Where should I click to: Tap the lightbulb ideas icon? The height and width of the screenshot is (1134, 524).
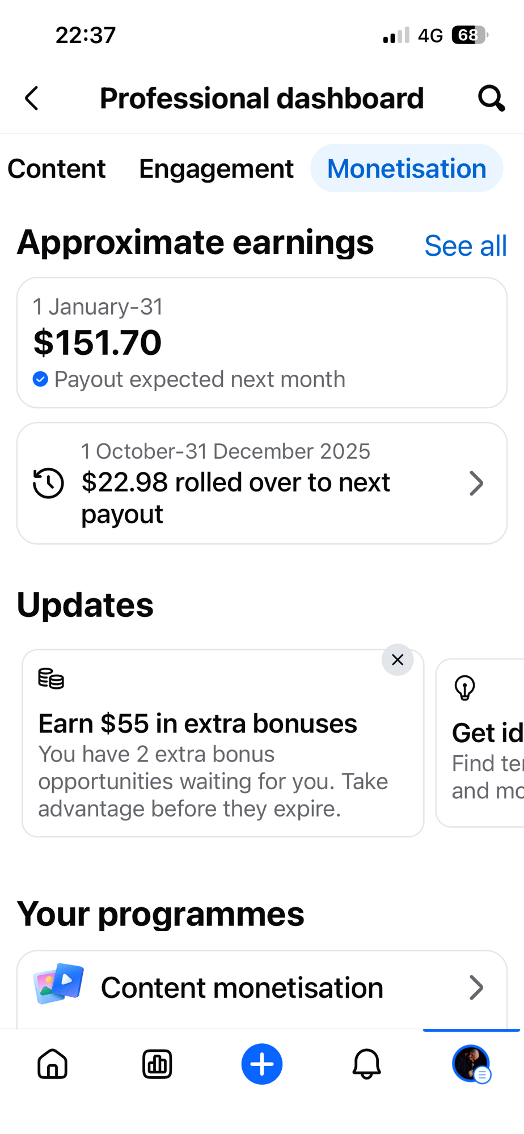point(465,688)
